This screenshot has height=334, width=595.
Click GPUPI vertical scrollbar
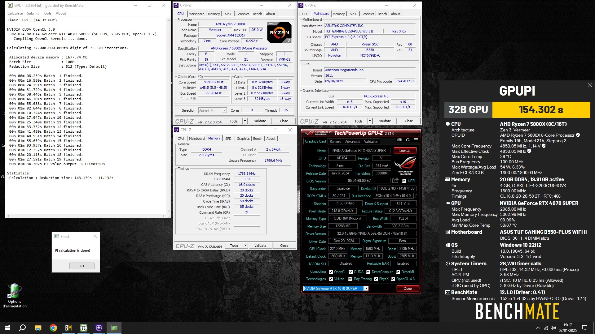click(x=169, y=115)
